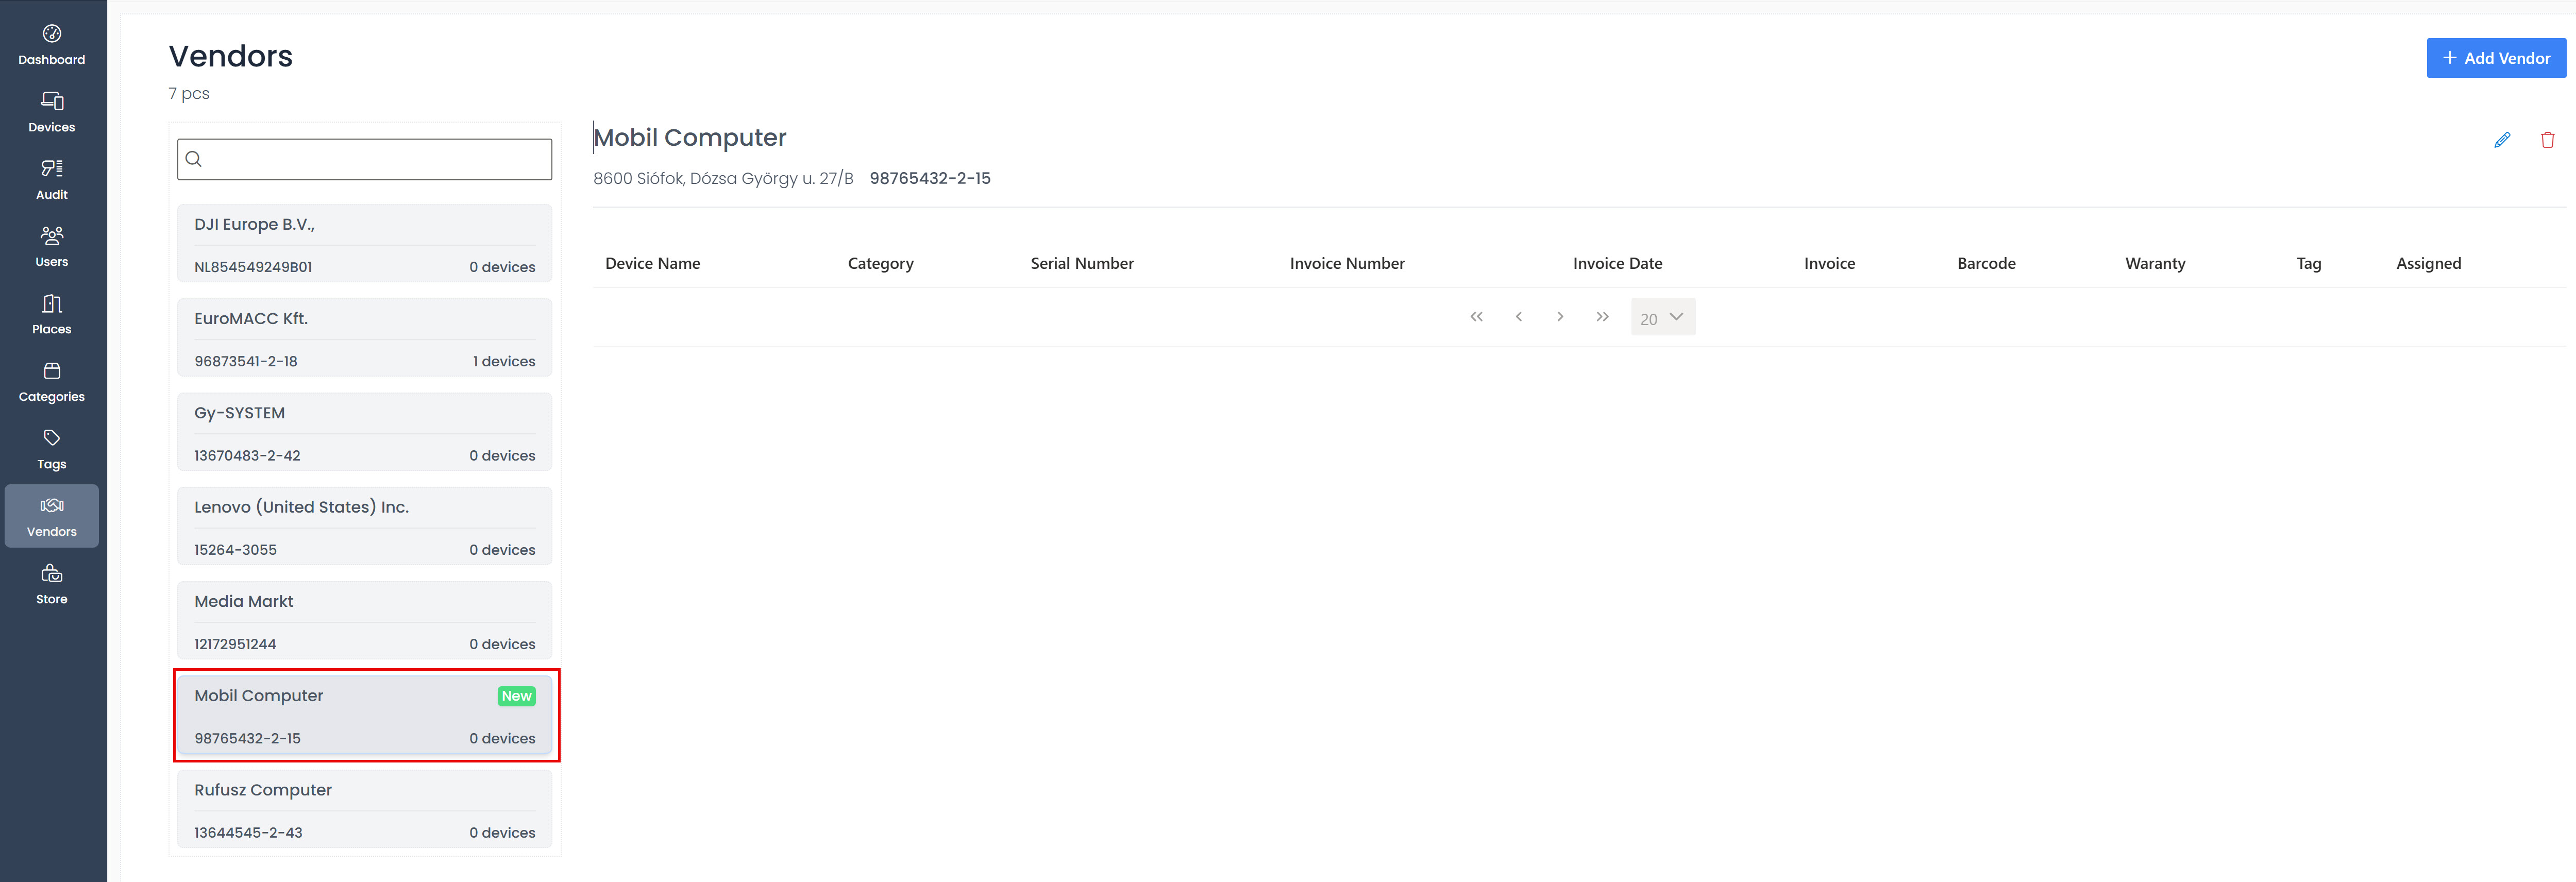This screenshot has height=882, width=2576.
Task: Click the Barcode column header
Action: coord(1986,263)
